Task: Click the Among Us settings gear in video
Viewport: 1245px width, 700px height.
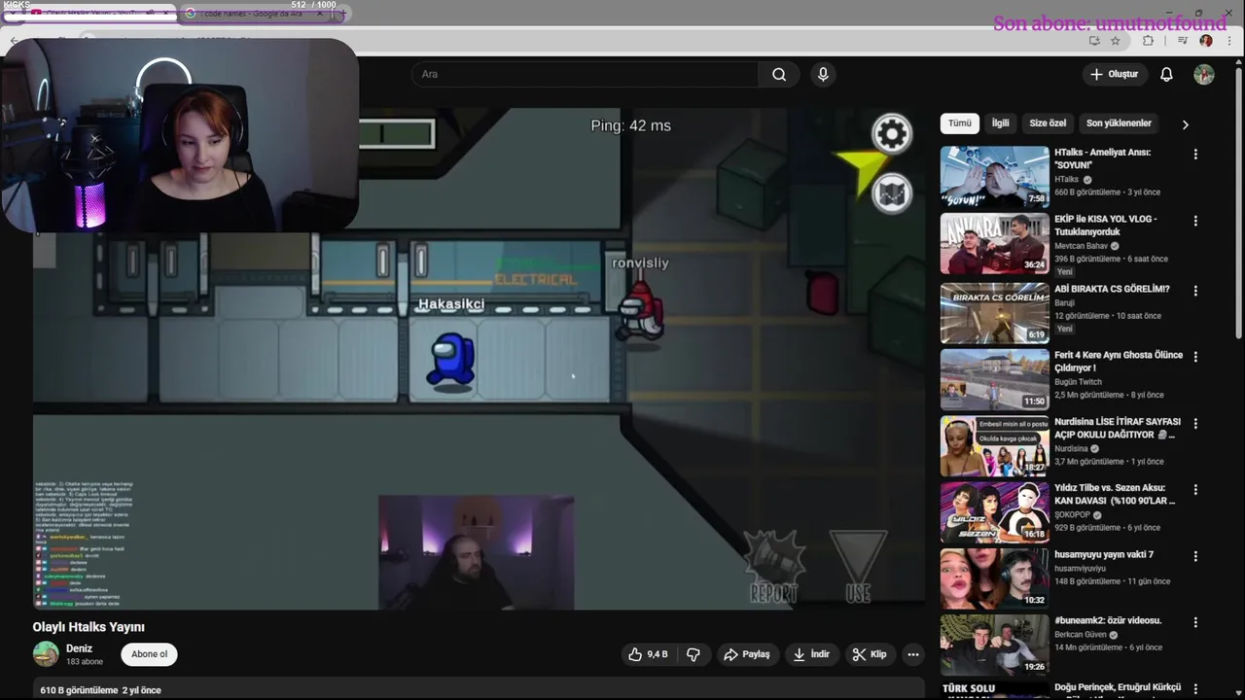Action: 891,134
